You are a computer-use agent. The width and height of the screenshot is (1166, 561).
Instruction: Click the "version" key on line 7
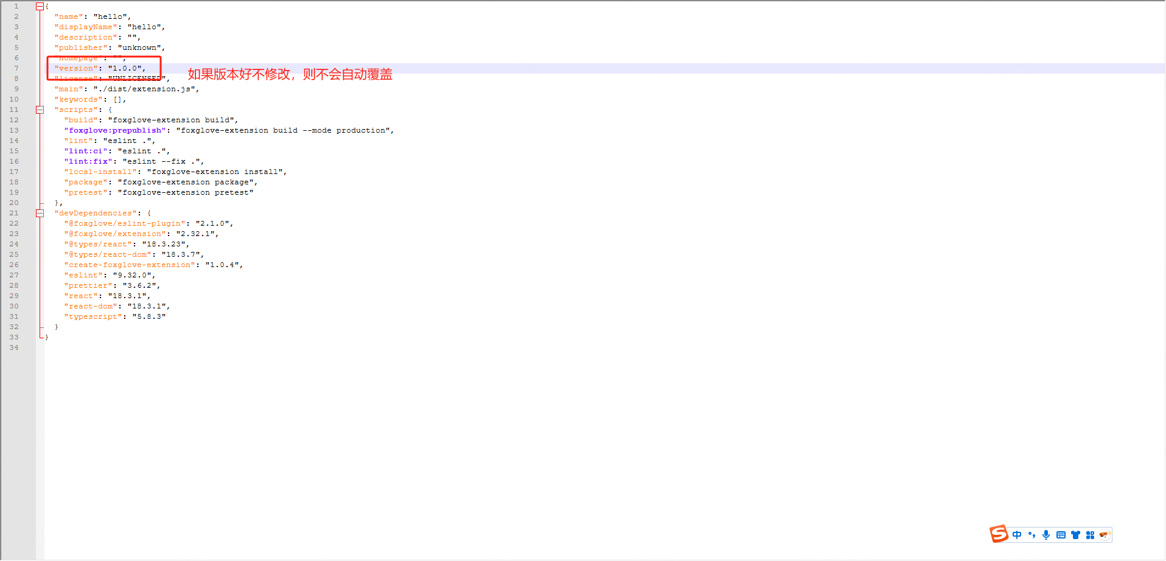[76, 68]
